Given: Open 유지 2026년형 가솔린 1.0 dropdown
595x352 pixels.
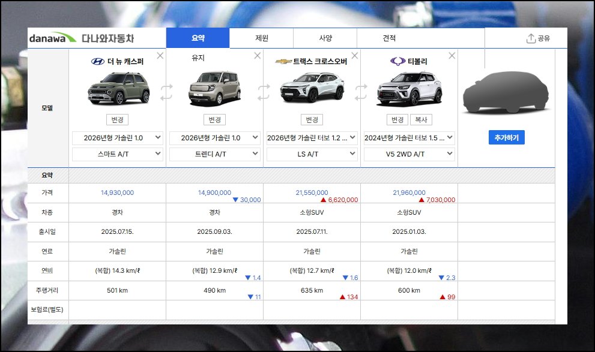Looking at the screenshot, I should pos(214,138).
